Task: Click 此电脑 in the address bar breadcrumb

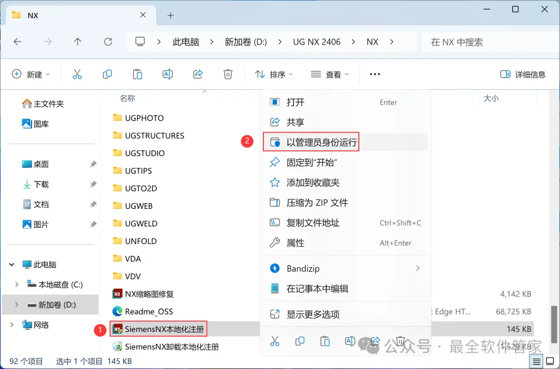Action: point(186,42)
